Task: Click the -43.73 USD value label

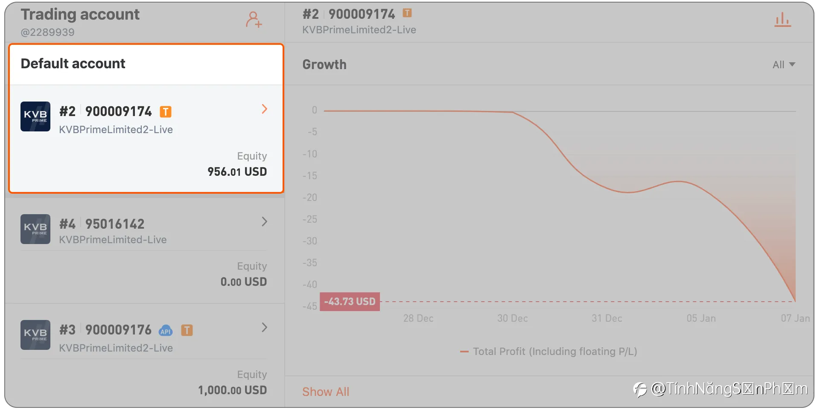Action: pos(350,302)
